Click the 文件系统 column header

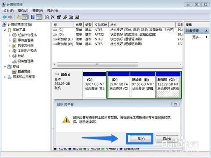[x=101, y=25]
